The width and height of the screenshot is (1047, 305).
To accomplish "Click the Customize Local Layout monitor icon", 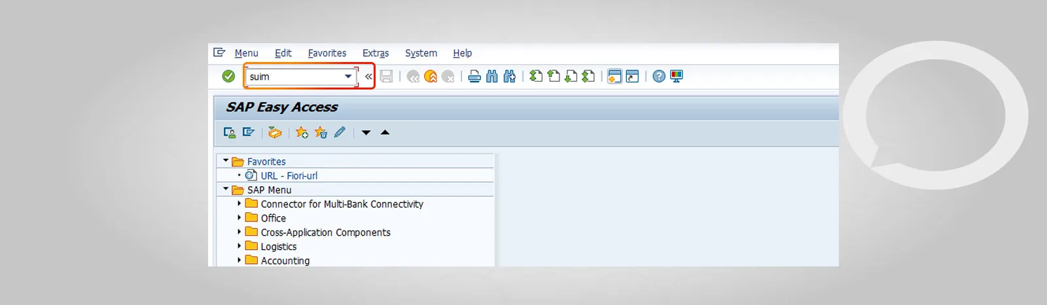I will tap(677, 76).
